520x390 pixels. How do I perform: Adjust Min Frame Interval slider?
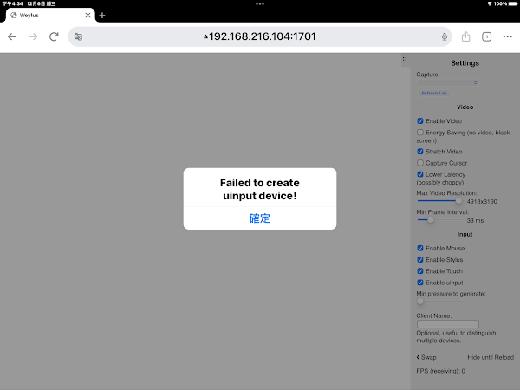point(440,220)
